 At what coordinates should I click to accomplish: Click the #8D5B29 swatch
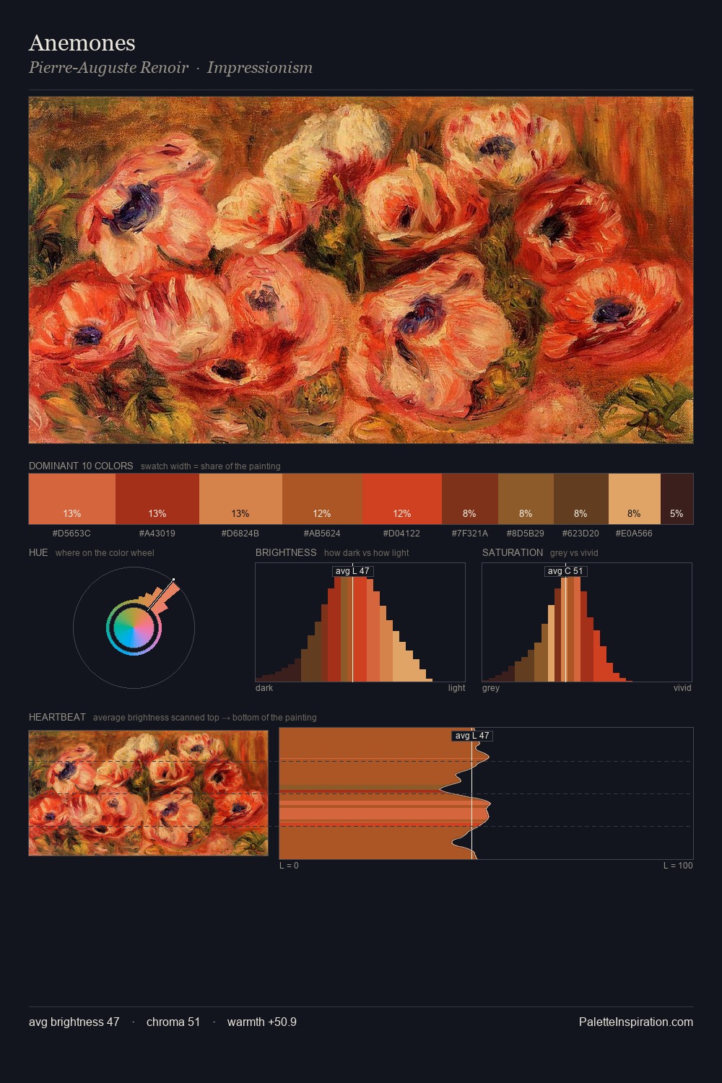[x=526, y=499]
